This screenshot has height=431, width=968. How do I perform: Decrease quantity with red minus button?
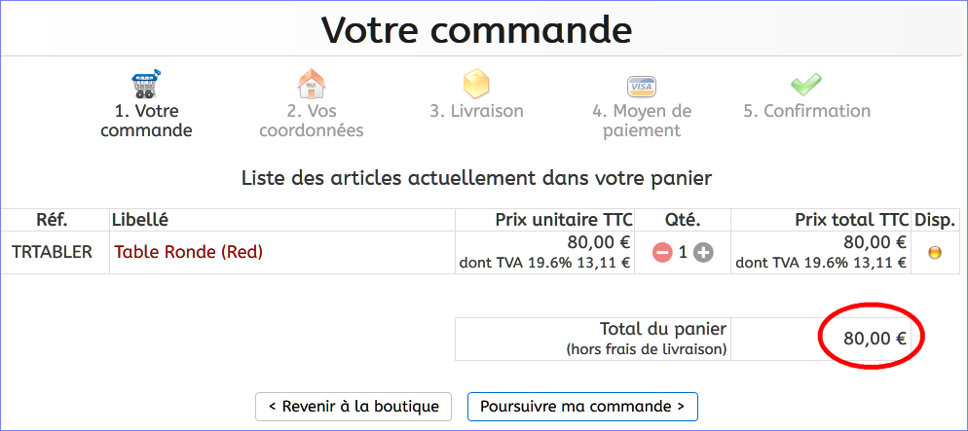pyautogui.click(x=662, y=253)
